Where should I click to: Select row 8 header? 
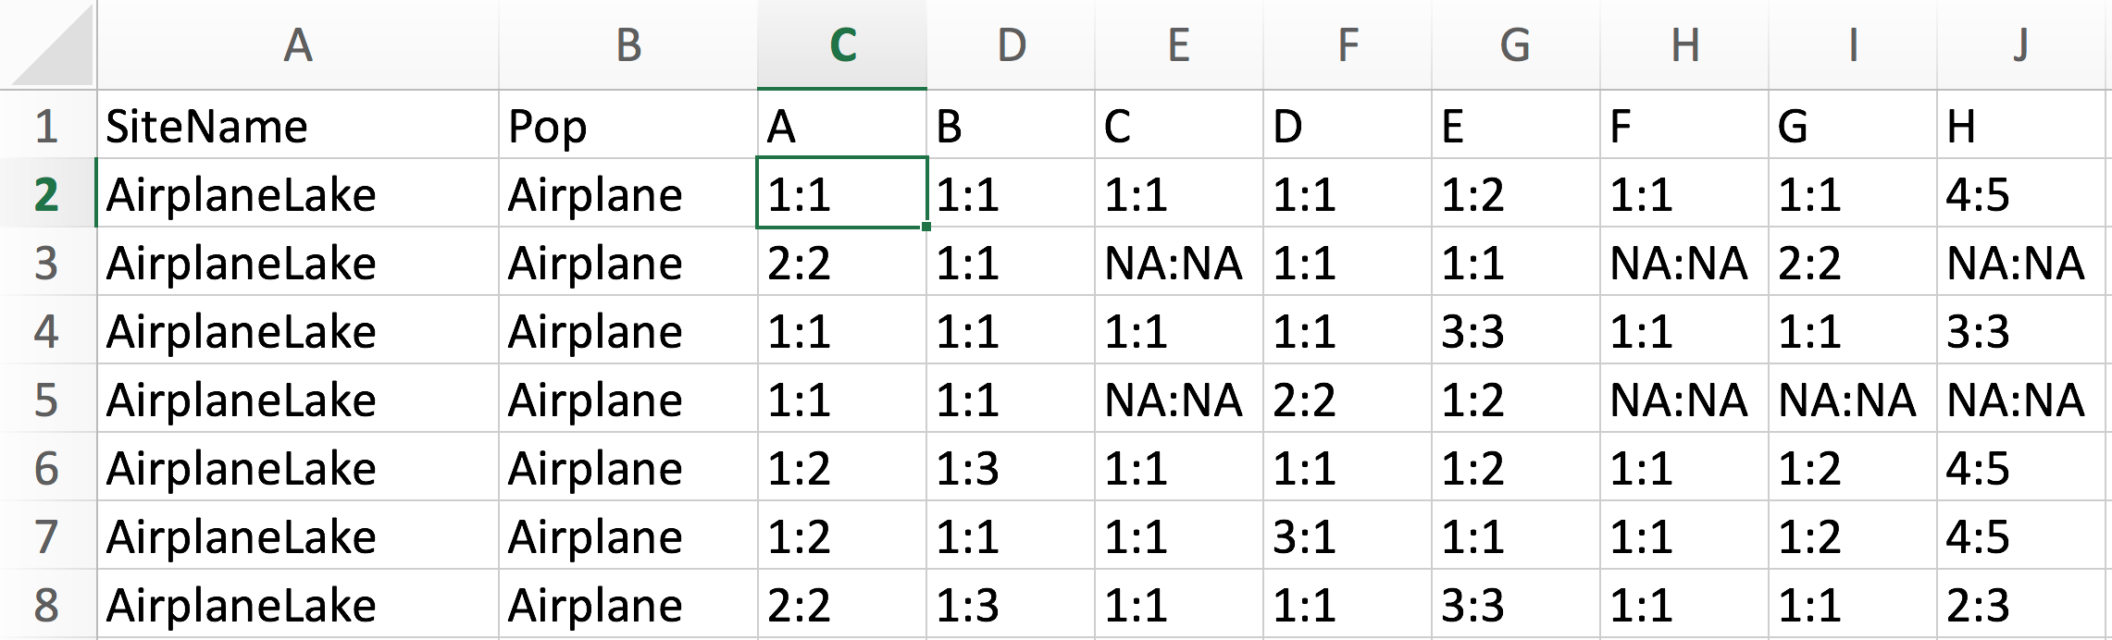point(46,605)
